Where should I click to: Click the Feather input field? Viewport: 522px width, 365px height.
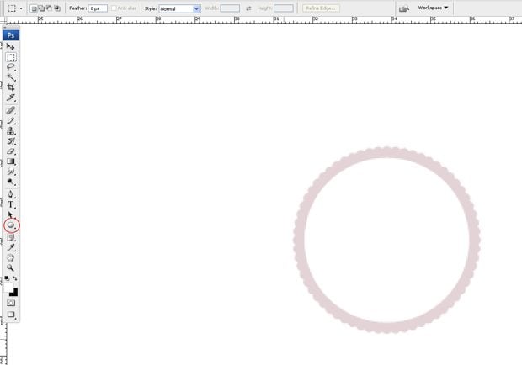pos(98,8)
